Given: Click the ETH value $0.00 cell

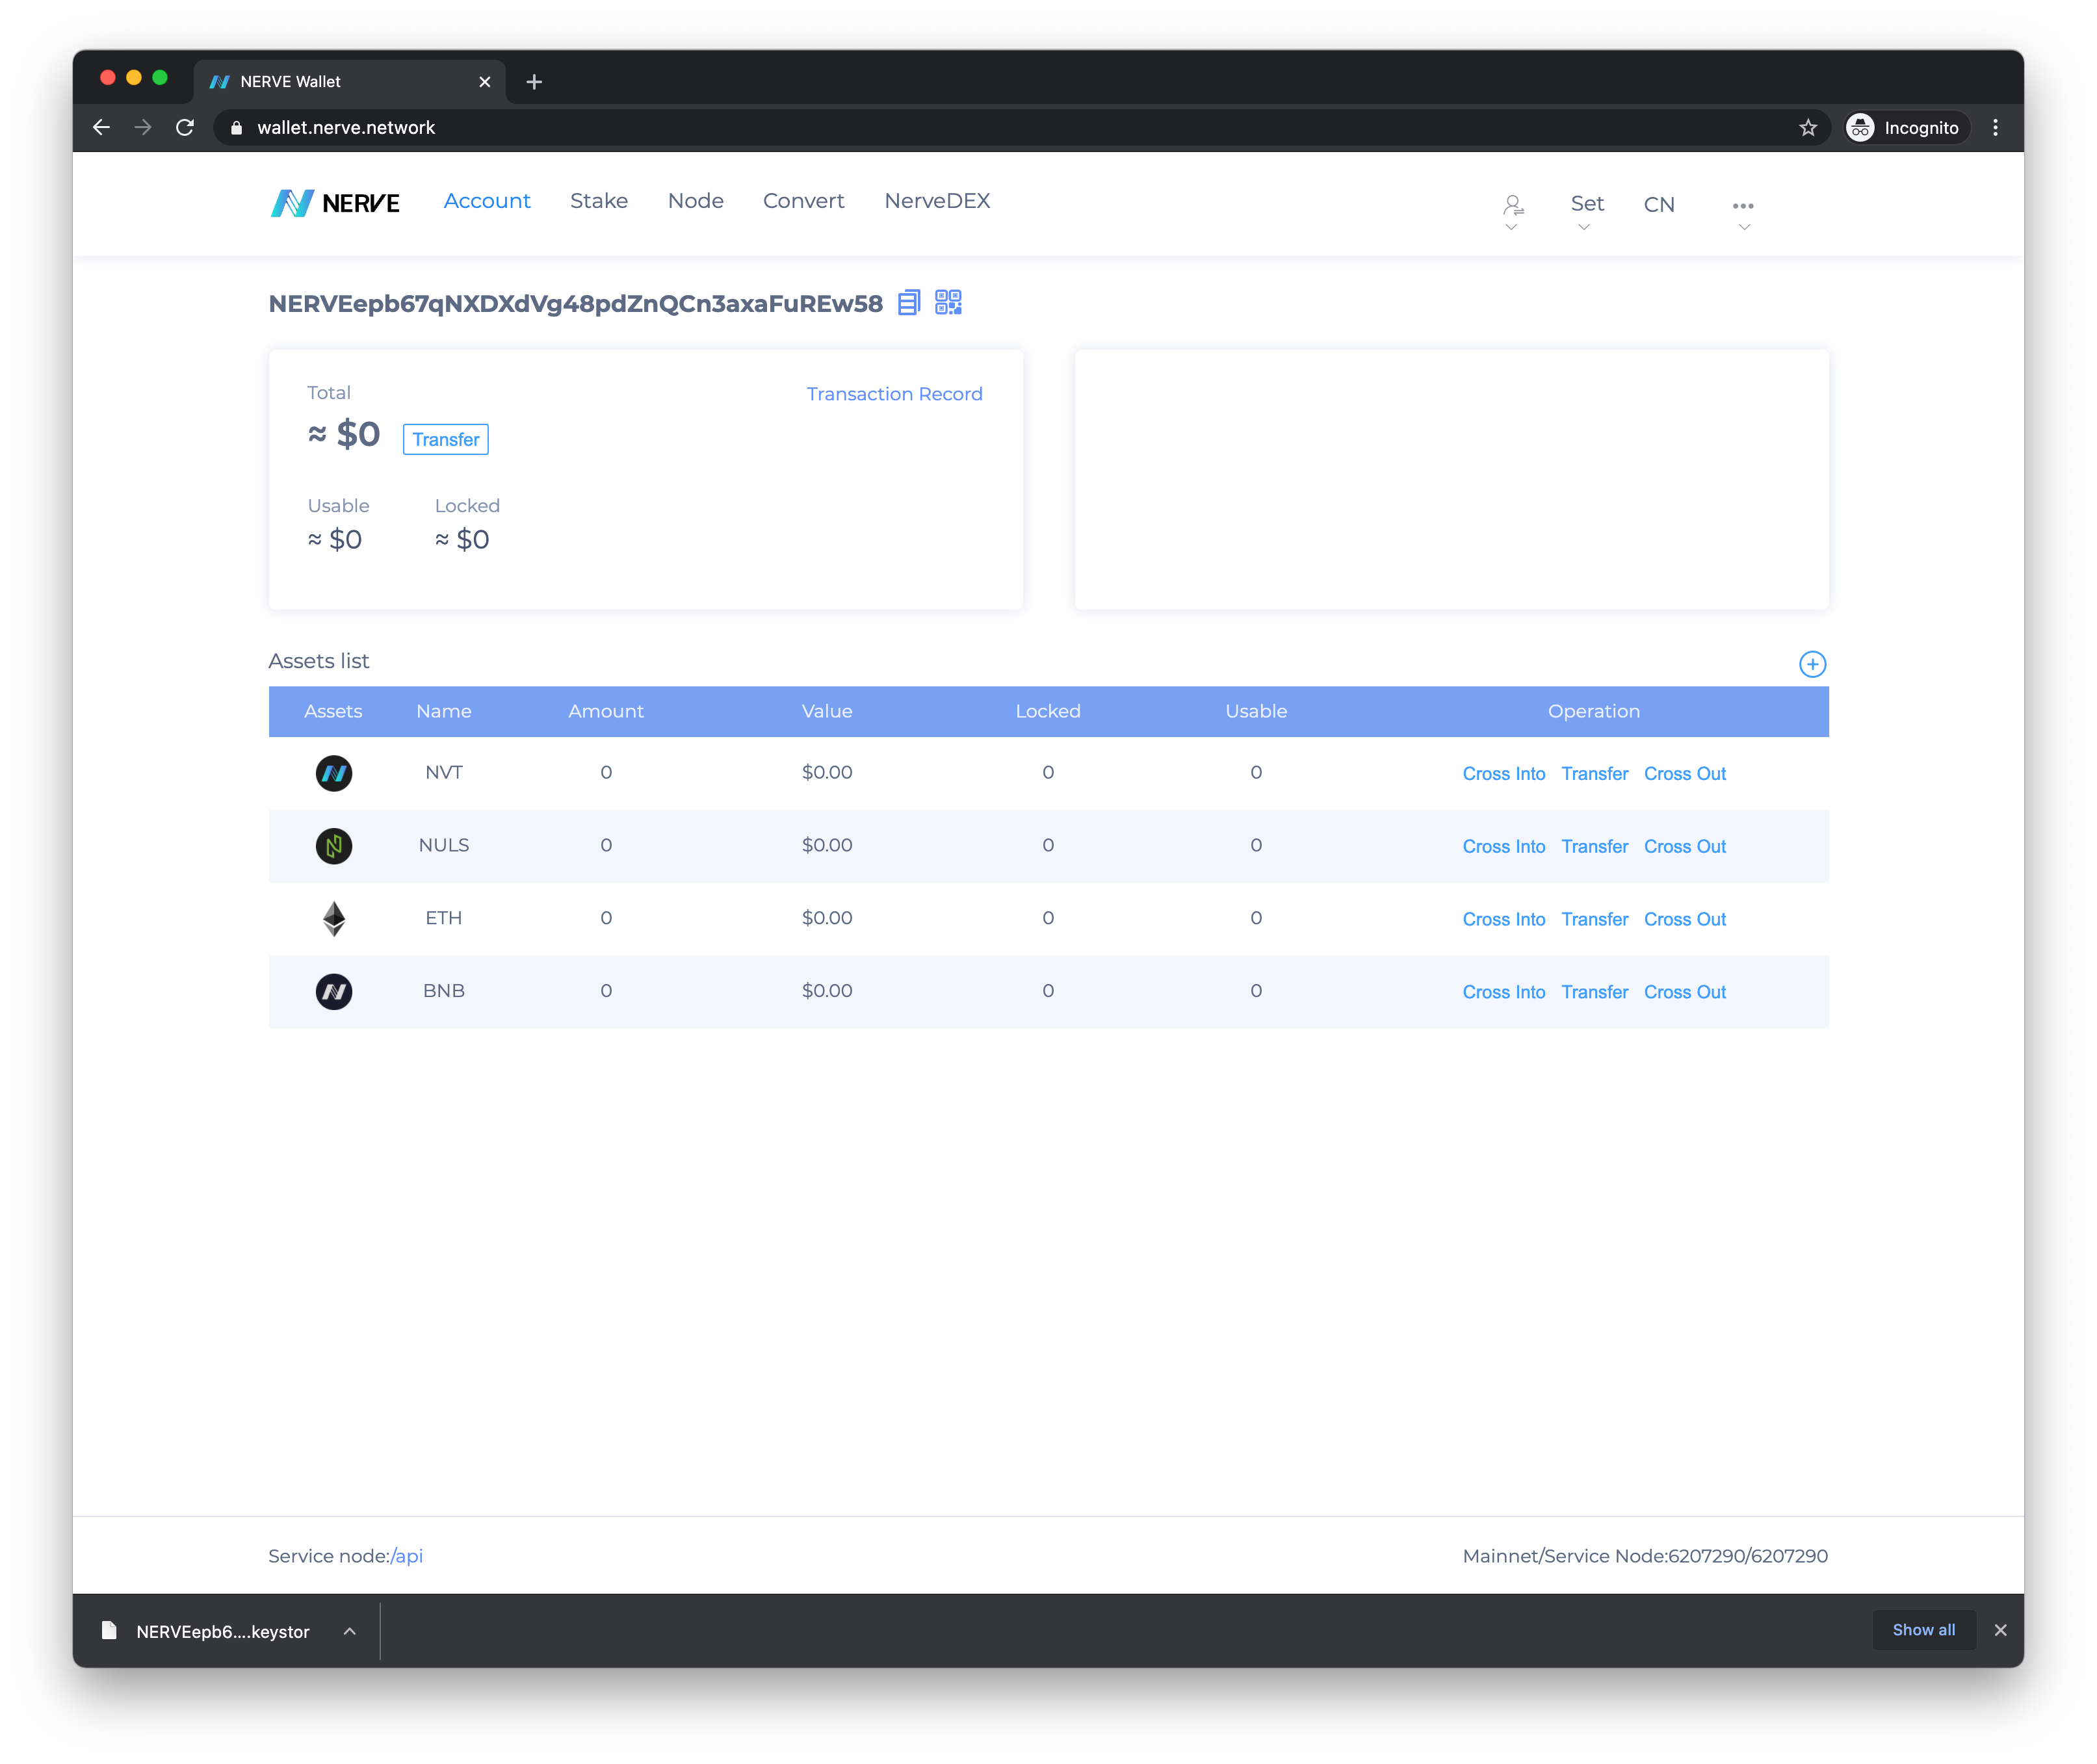Looking at the screenshot, I should point(827,918).
